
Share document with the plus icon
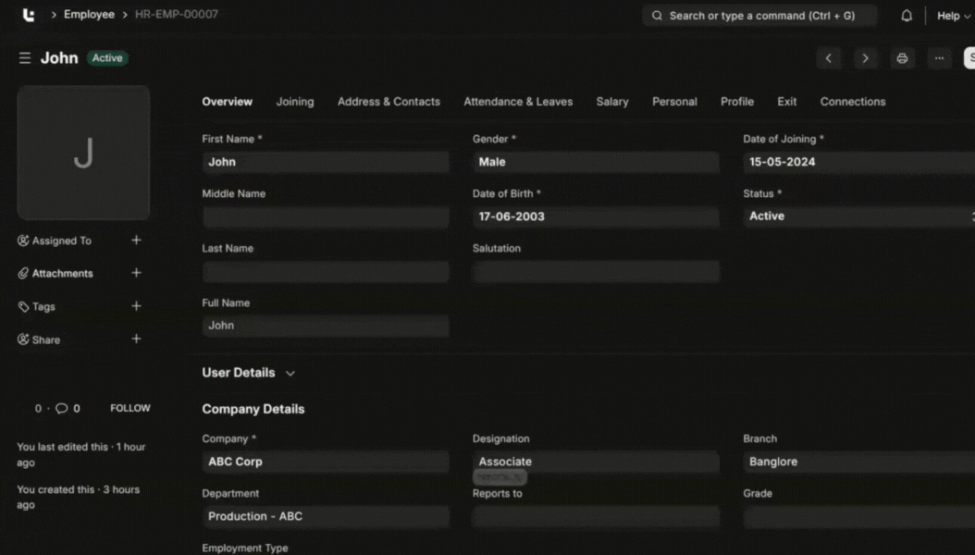tap(136, 339)
